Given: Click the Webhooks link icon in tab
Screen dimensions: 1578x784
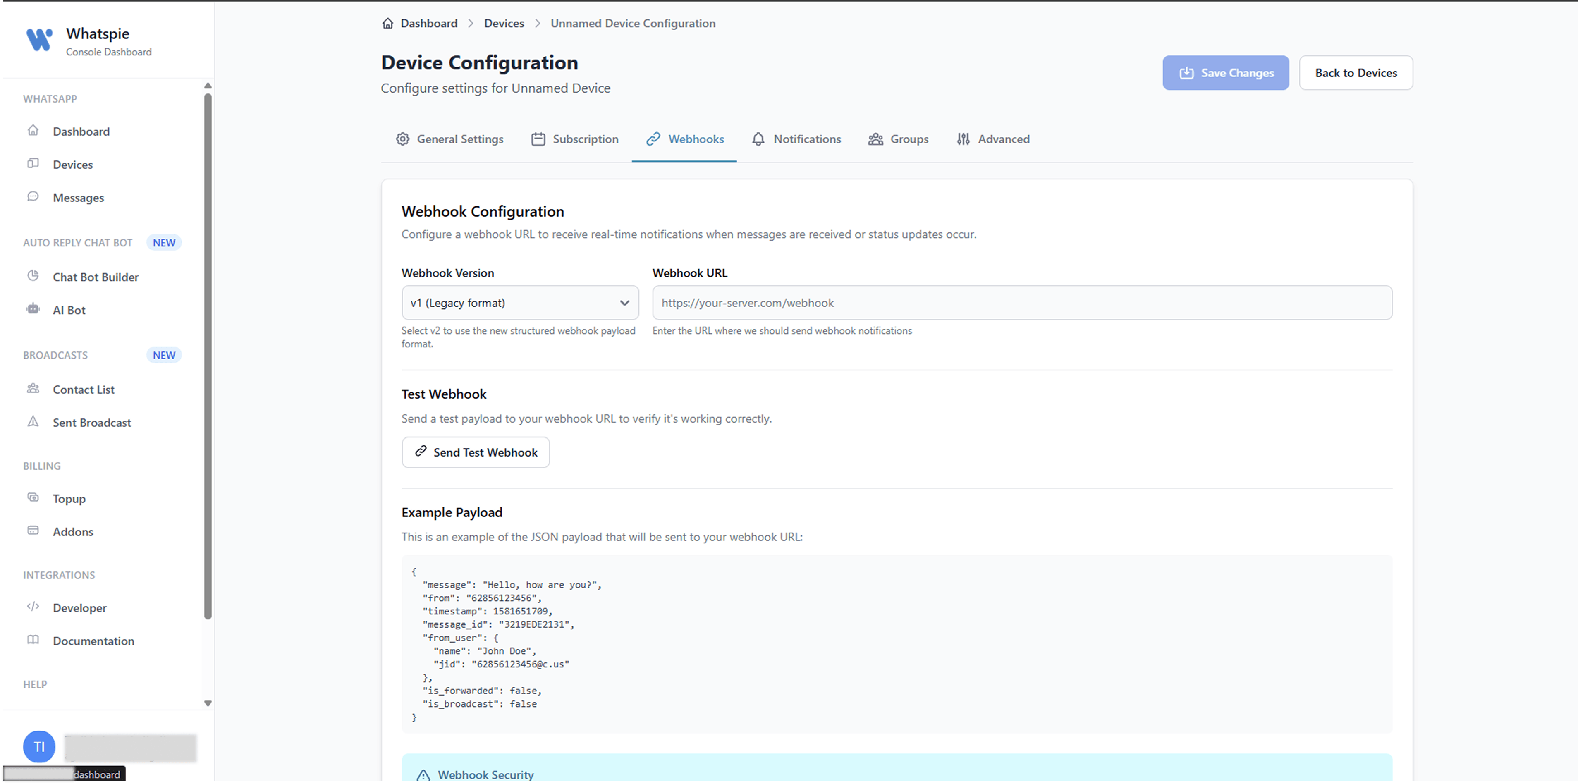Looking at the screenshot, I should pyautogui.click(x=653, y=139).
